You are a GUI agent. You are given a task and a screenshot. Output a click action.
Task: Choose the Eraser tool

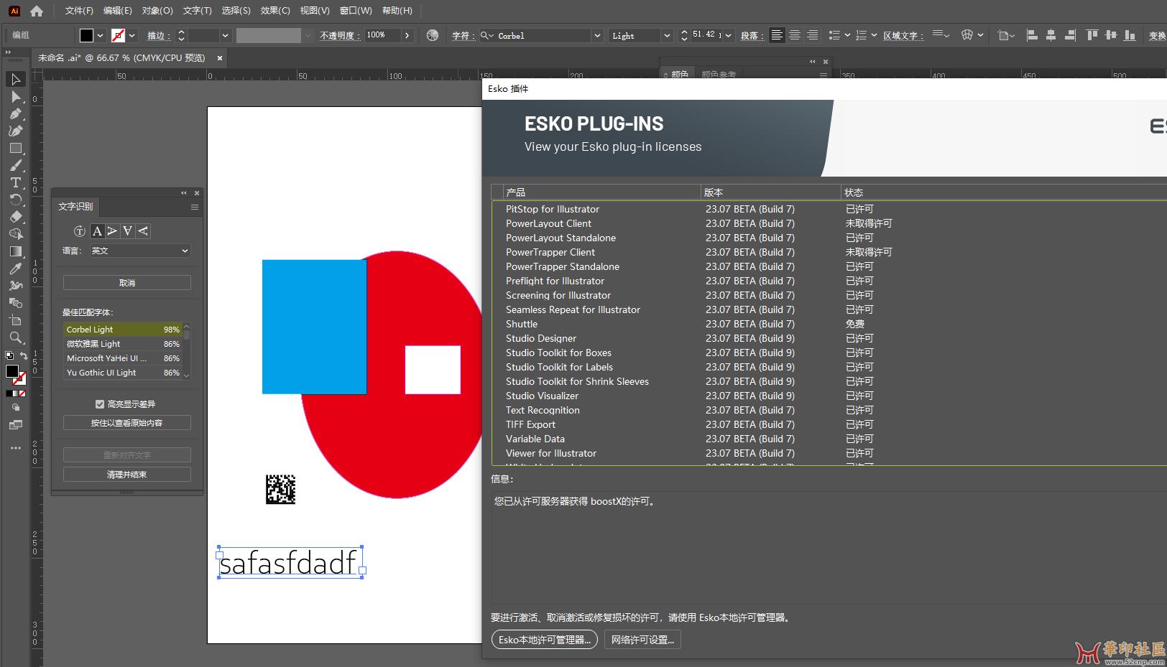16,217
